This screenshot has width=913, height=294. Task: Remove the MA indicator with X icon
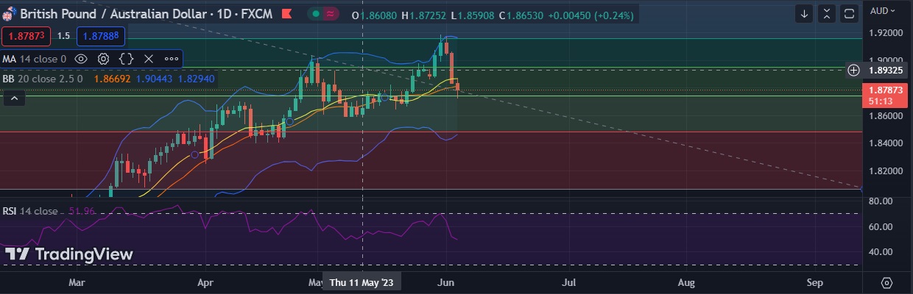[149, 59]
